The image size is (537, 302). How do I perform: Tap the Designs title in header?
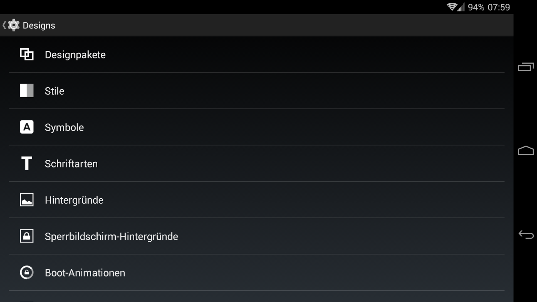[39, 26]
